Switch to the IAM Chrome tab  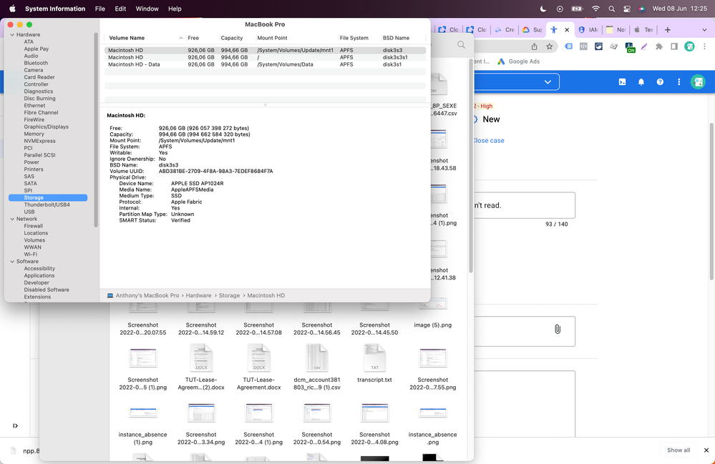pos(588,29)
